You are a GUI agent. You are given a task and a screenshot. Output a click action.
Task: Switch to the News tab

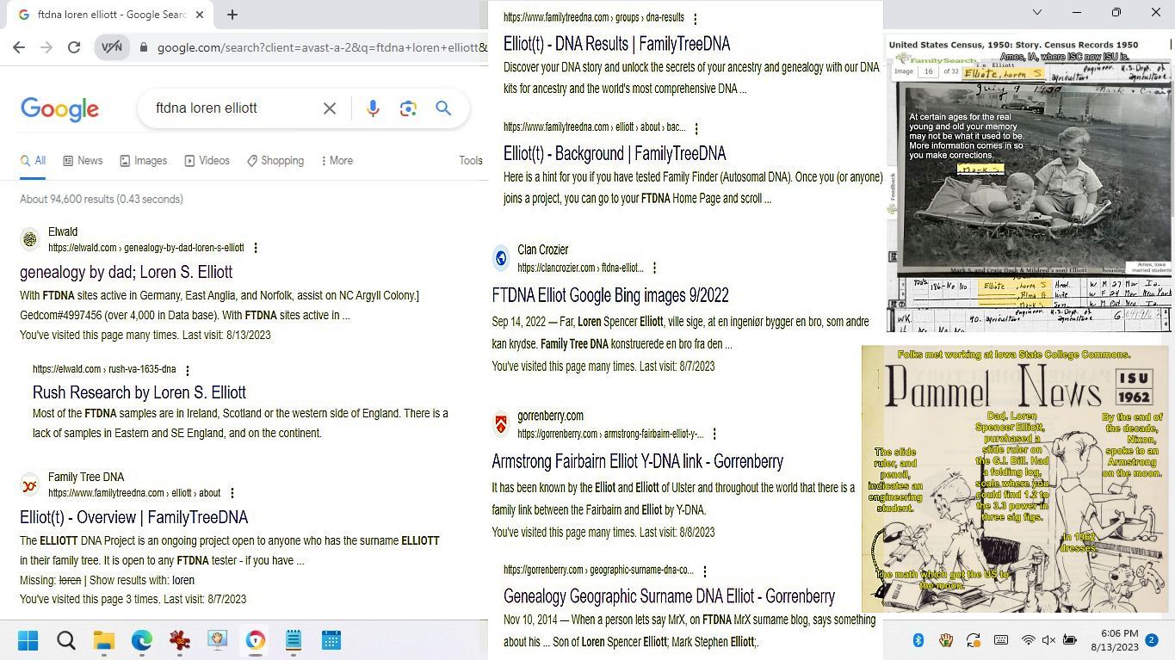[x=83, y=161]
